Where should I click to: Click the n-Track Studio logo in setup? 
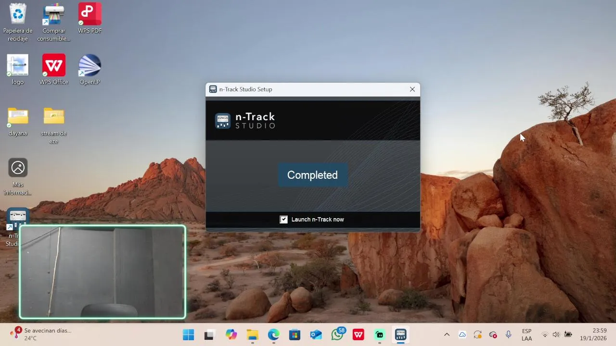click(245, 121)
